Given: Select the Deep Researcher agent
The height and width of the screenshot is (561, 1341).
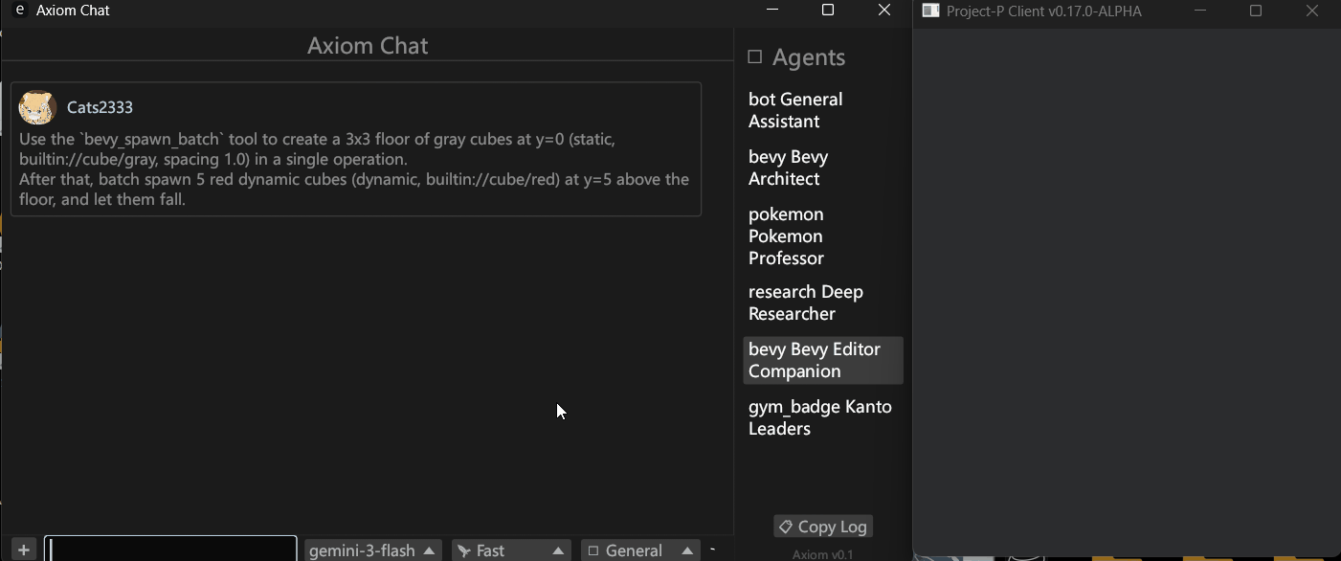Looking at the screenshot, I should (805, 303).
